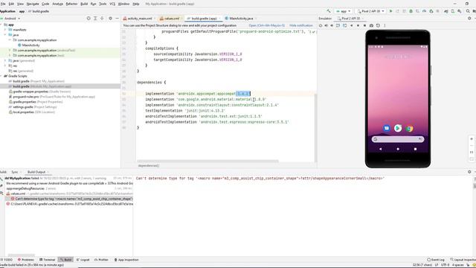The width and height of the screenshot is (476, 268).
Task: Open the Refactor menu
Action: (71, 4)
